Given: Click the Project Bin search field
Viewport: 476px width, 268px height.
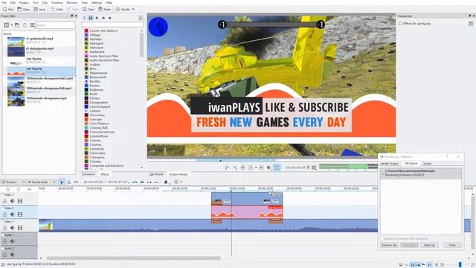Looking at the screenshot, I should 56,25.
